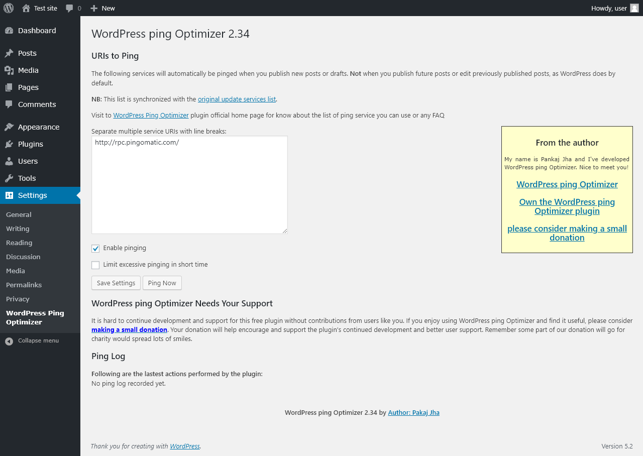Image resolution: width=643 pixels, height=456 pixels.
Task: Click the Ping Log heading
Action: coord(109,357)
